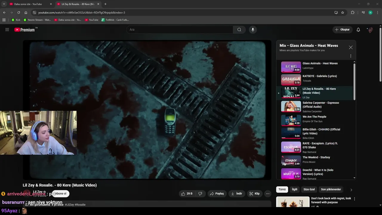Start voice search with microphone icon
The image size is (382, 215).
(253, 30)
